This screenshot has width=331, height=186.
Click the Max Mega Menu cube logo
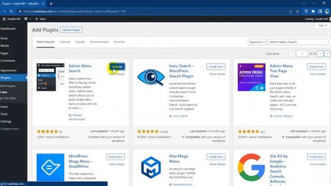point(151,167)
